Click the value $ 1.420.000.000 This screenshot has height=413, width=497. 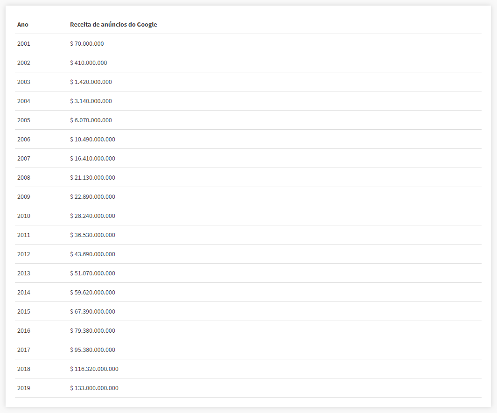(x=91, y=82)
